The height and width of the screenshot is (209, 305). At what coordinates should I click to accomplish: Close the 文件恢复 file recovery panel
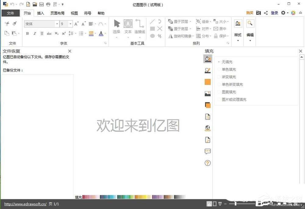pyautogui.click(x=70, y=51)
